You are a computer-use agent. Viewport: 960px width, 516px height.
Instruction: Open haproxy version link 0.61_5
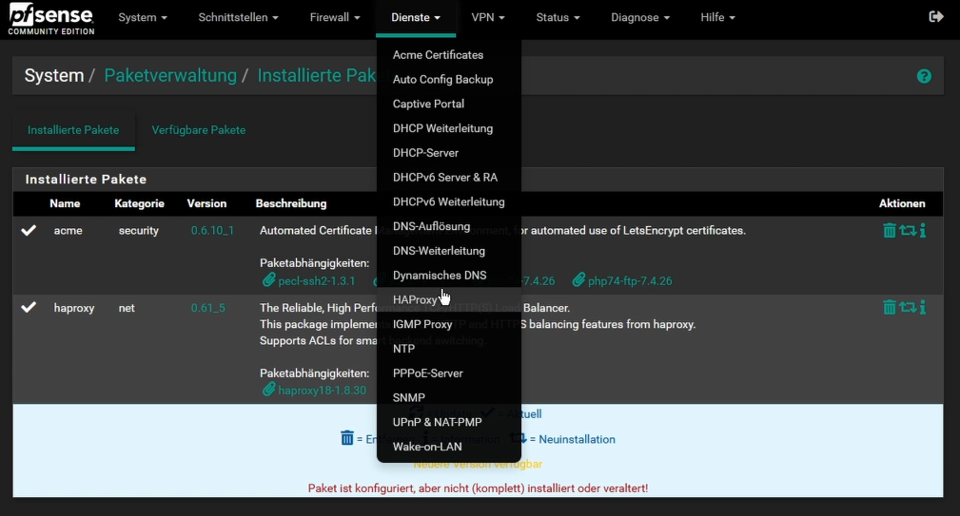(x=207, y=308)
